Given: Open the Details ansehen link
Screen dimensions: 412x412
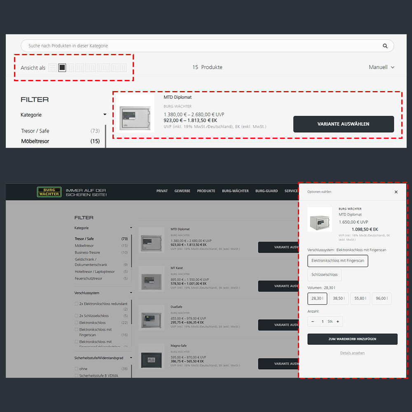Looking at the screenshot, I should (x=352, y=353).
